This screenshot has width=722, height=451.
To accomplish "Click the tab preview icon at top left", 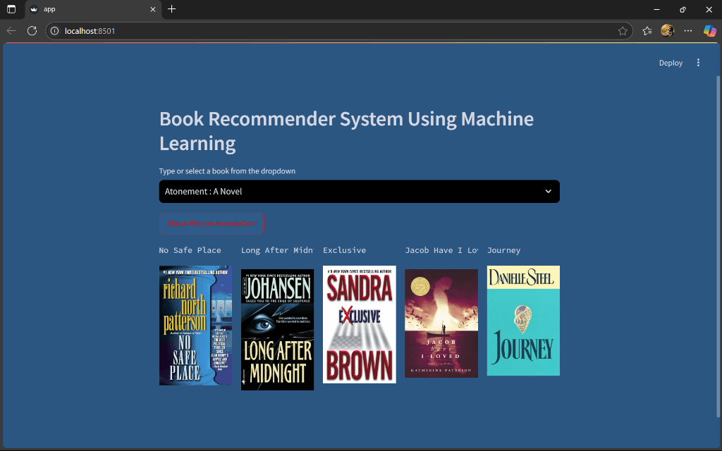I will pos(10,9).
